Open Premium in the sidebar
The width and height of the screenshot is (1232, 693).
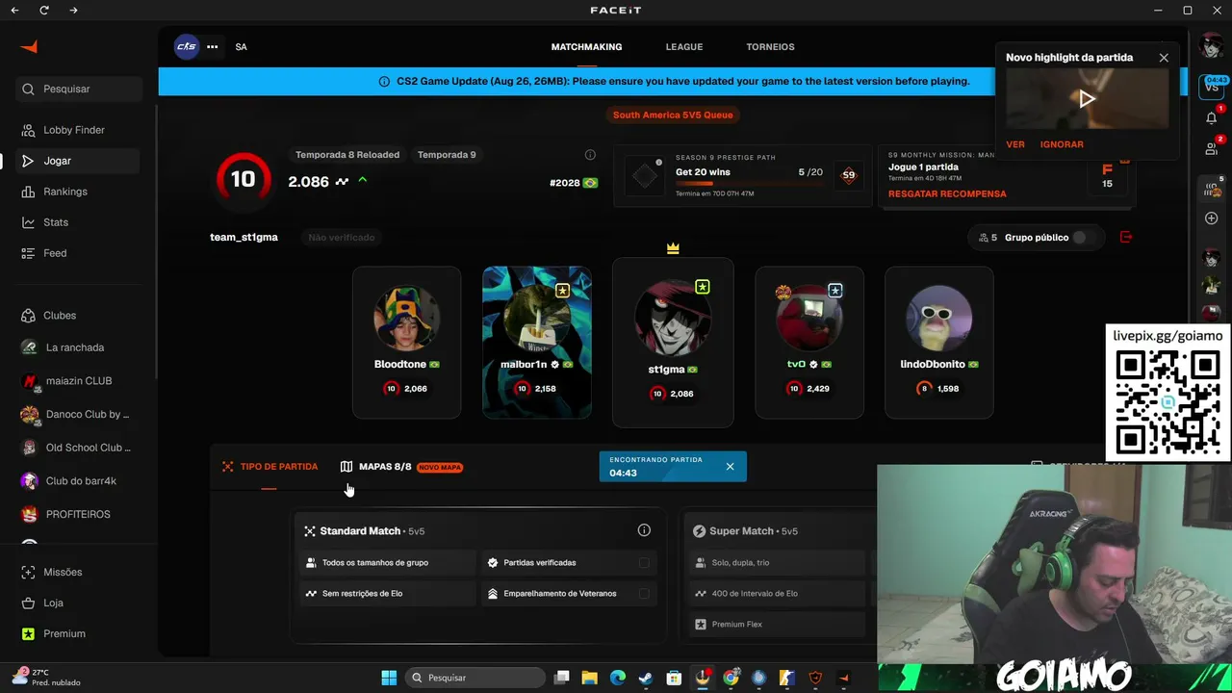click(79, 633)
